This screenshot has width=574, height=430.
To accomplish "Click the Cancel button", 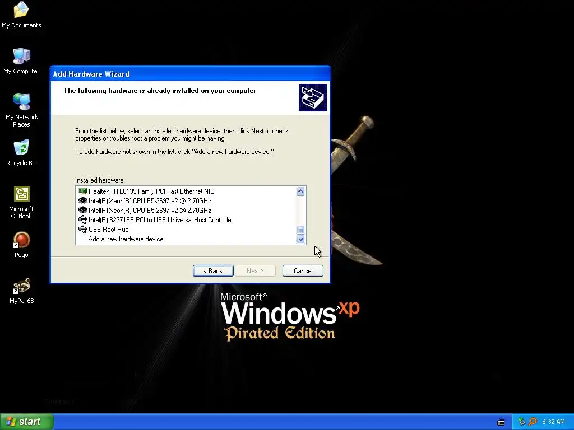I will [x=303, y=270].
